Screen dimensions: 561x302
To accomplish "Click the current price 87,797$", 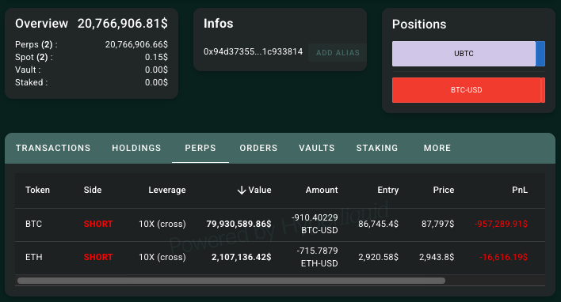I will pos(437,224).
